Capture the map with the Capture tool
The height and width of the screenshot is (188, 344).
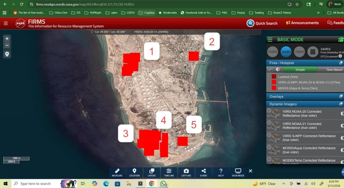coord(186,172)
